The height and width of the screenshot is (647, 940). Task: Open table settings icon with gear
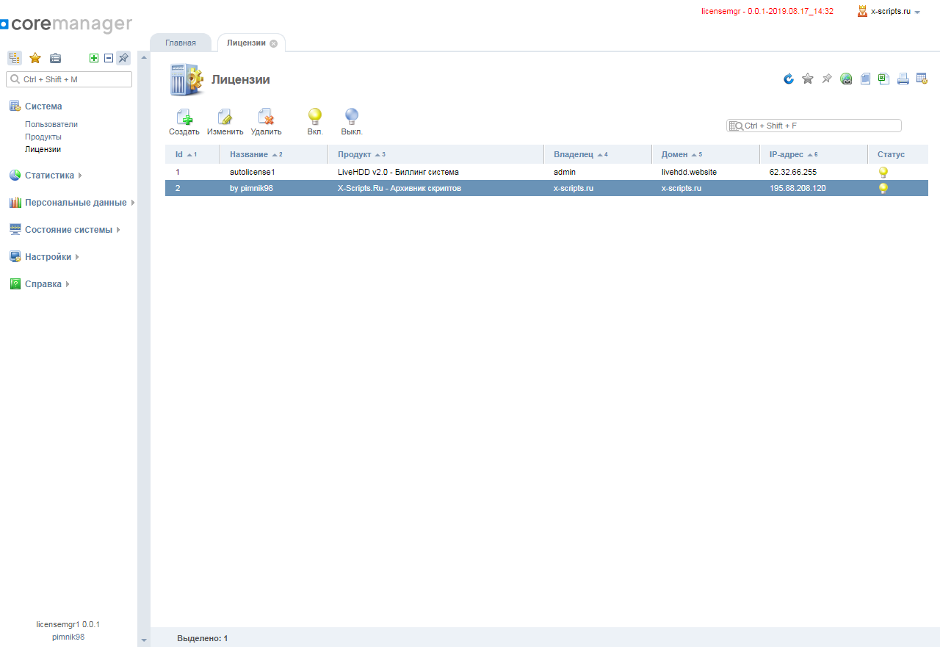(x=922, y=79)
